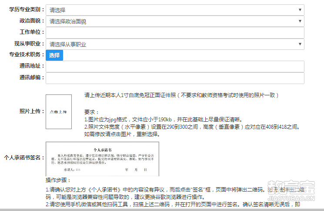324x211 pixels.
Task: Click the 要求： text
Action: tap(91, 112)
